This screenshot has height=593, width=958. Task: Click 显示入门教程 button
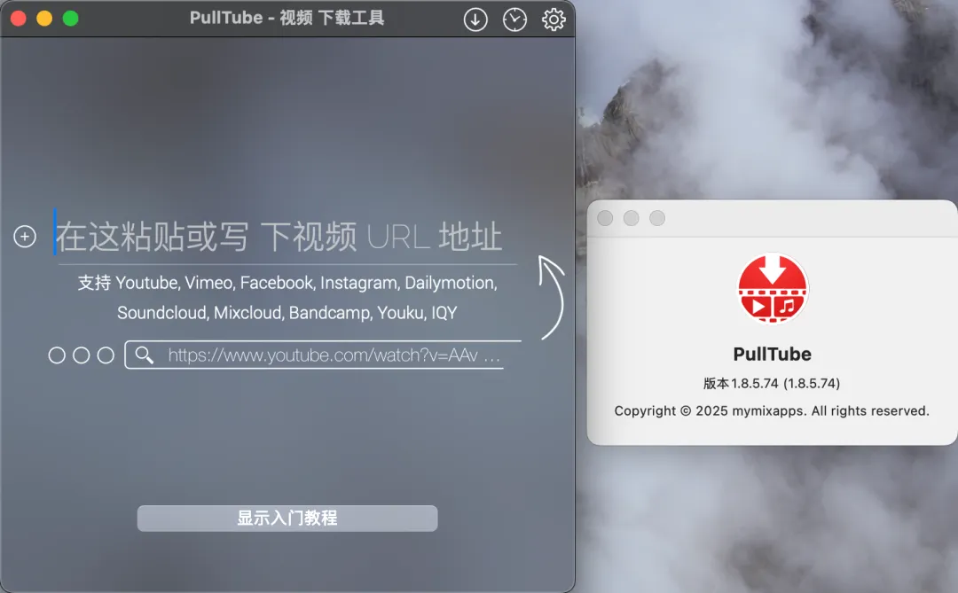point(287,518)
